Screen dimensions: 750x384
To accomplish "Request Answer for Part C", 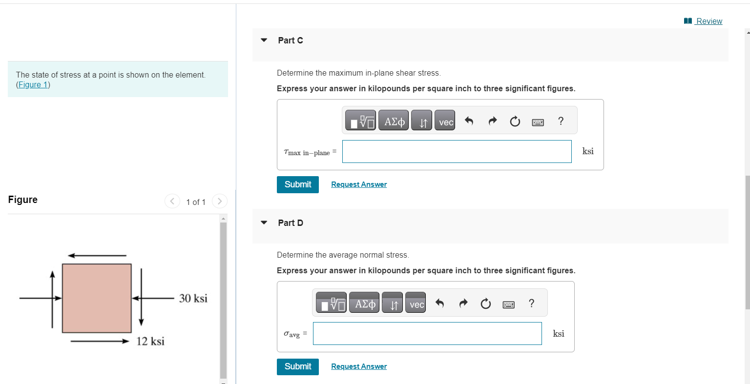I will click(359, 184).
